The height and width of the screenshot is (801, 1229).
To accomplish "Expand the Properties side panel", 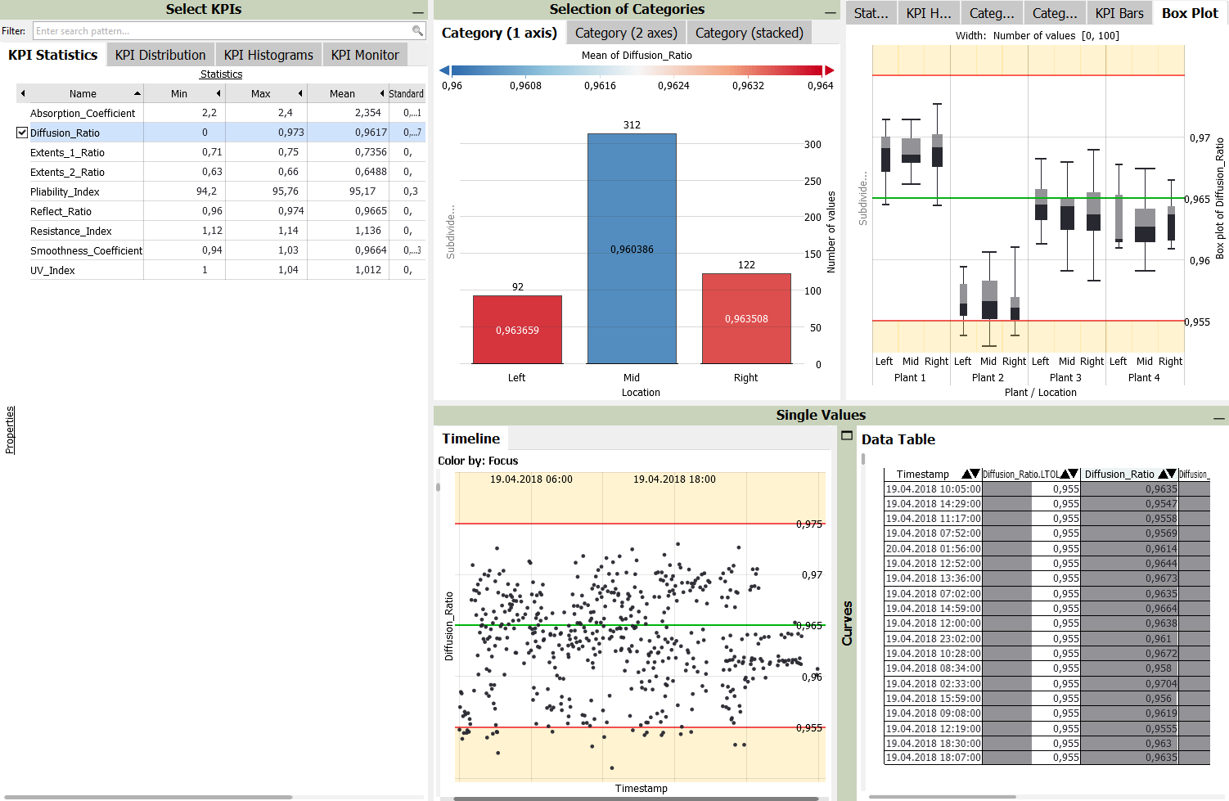I will pyautogui.click(x=10, y=430).
